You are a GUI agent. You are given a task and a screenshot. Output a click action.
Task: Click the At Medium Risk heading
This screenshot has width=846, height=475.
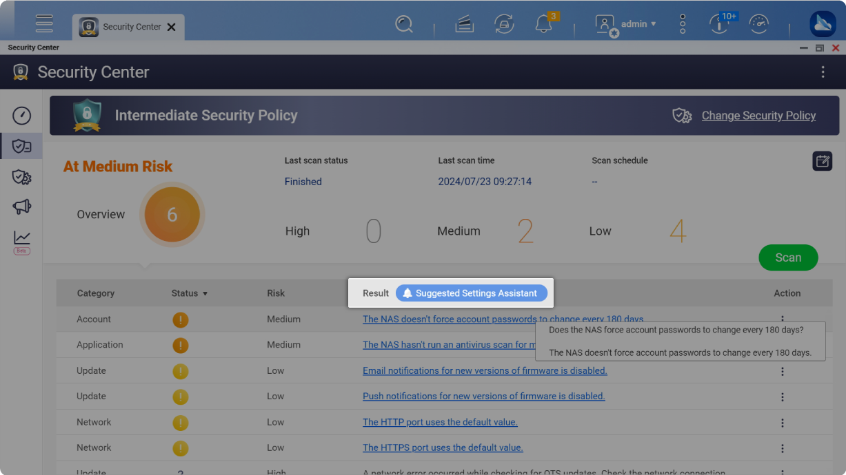(x=118, y=167)
